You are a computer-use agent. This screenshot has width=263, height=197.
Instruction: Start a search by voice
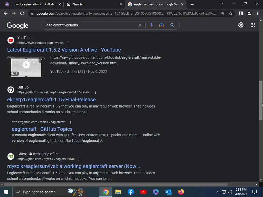coord(151,25)
